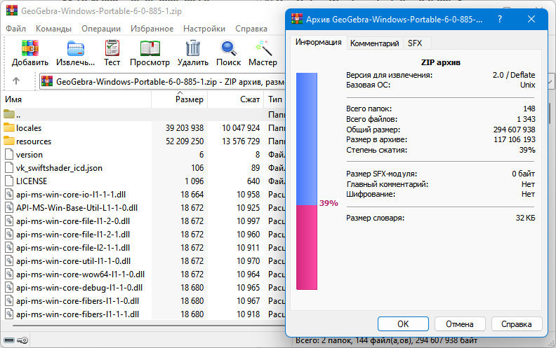
Task: Select the api-ms-win-core-fibers-l1-1-1.dll row
Action: point(145,314)
